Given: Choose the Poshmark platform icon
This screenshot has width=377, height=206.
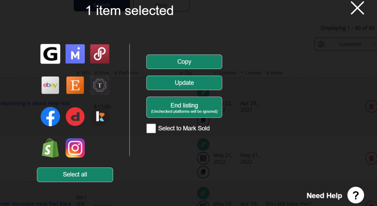Looking at the screenshot, I should pos(100,54).
